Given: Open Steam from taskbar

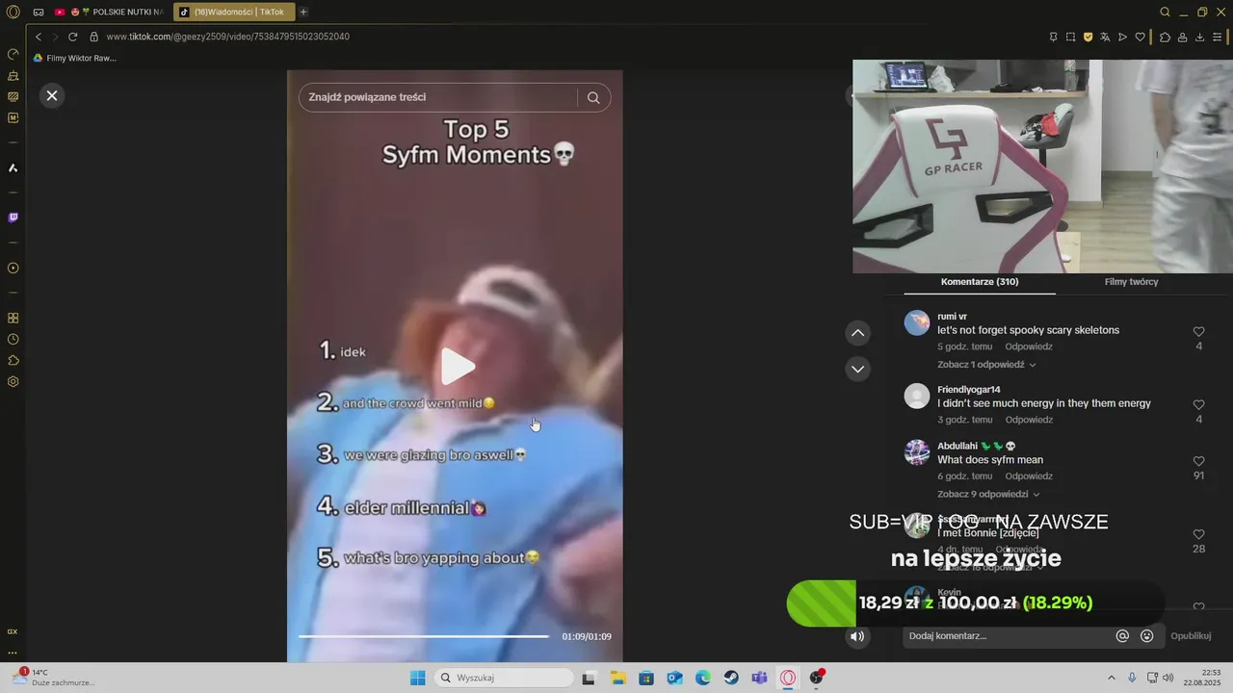Looking at the screenshot, I should pos(731,678).
